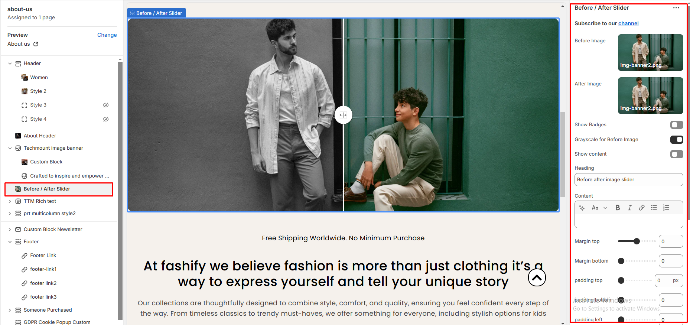Open the channel hyperlink
The height and width of the screenshot is (325, 690).
click(628, 23)
